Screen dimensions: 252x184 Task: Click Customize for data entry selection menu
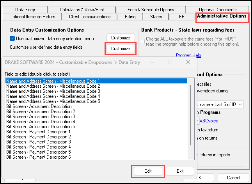(121, 38)
